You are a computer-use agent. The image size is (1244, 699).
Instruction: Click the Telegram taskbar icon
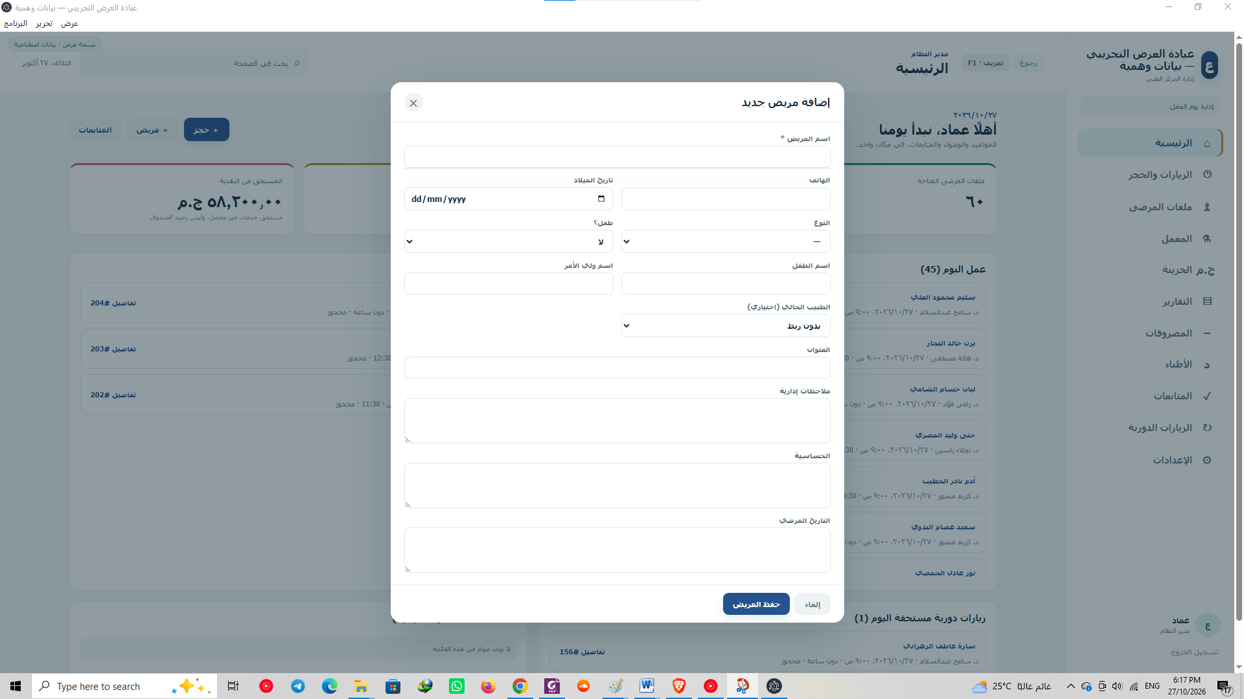(x=298, y=686)
